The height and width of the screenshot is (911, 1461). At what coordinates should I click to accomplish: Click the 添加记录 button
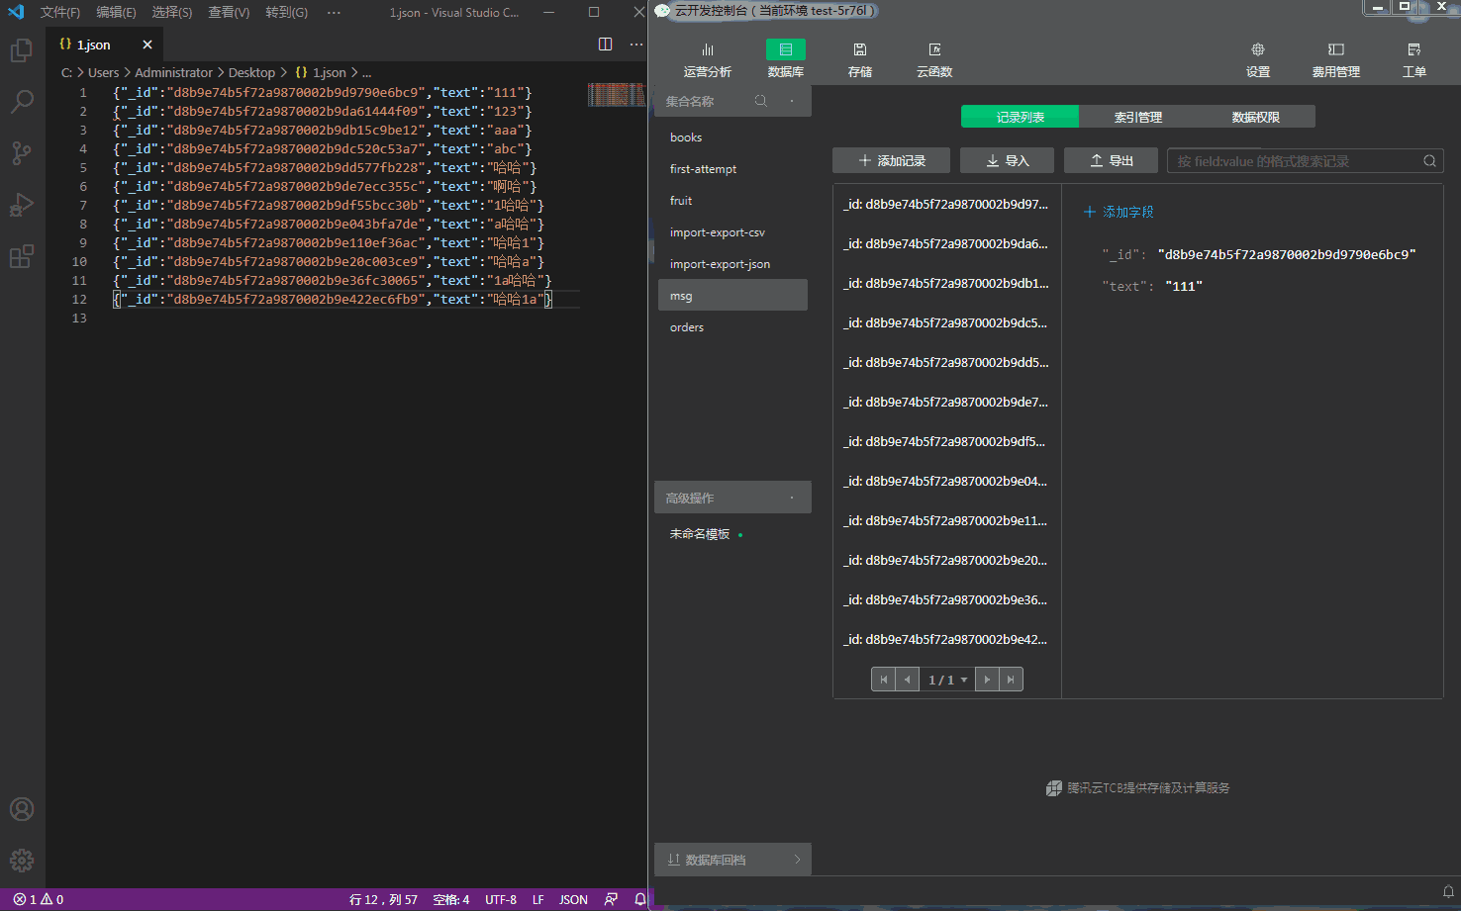click(892, 160)
